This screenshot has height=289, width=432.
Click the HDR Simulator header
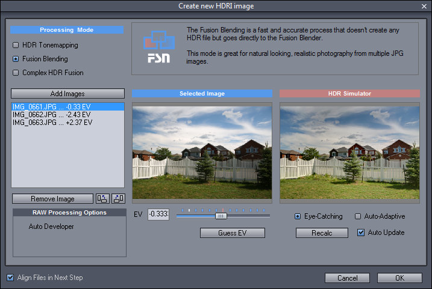[349, 93]
